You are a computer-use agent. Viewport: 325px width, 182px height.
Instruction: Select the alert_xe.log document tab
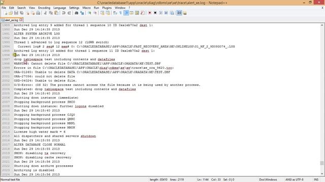tap(11, 20)
